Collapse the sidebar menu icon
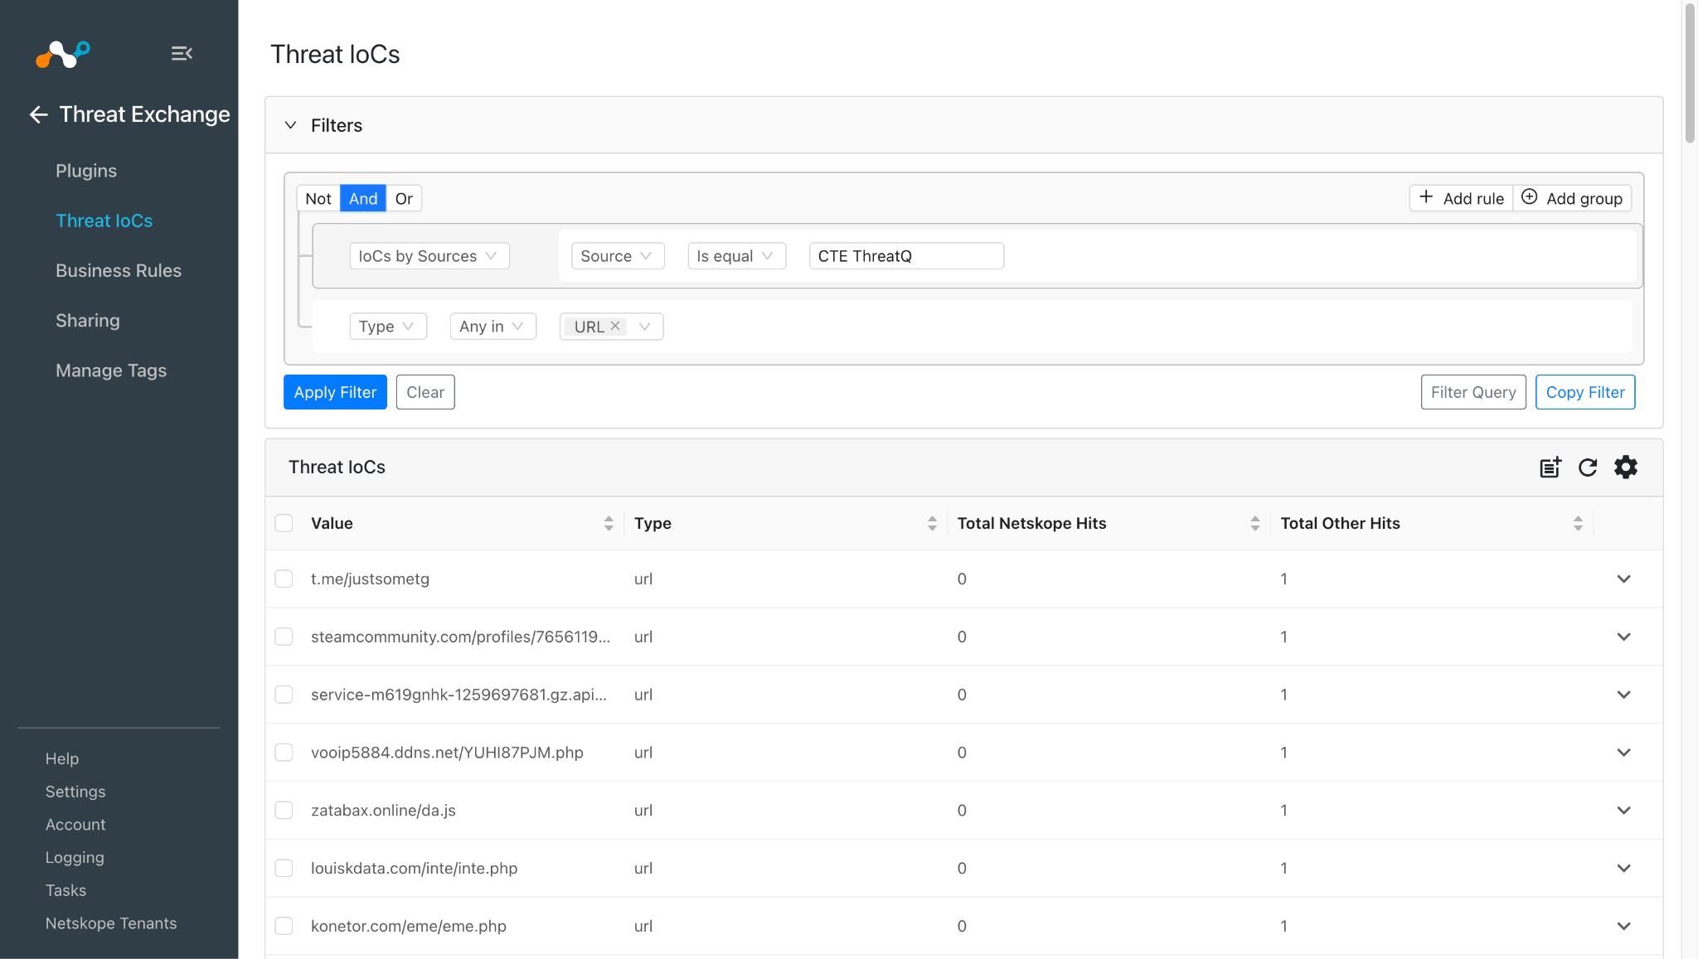Viewport: 1698px width, 959px height. pyautogui.click(x=182, y=54)
